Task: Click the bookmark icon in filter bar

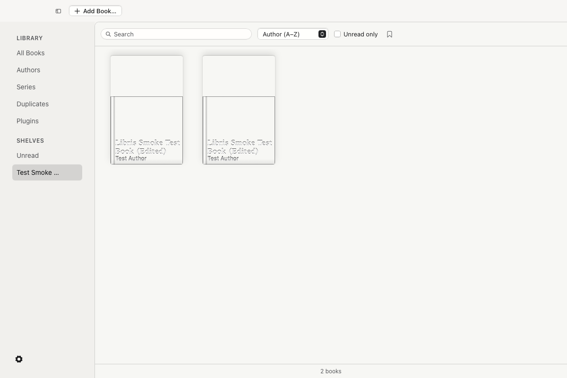Action: click(389, 34)
